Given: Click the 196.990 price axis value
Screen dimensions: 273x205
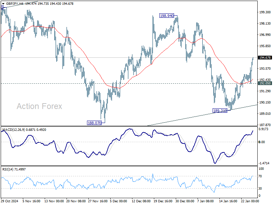Looking at the screenshot, I should (x=265, y=35).
